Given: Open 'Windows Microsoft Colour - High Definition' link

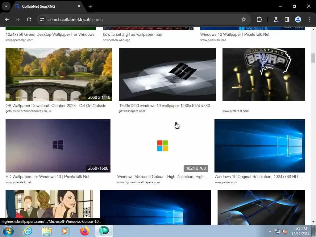Looking at the screenshot, I should click(x=162, y=177).
